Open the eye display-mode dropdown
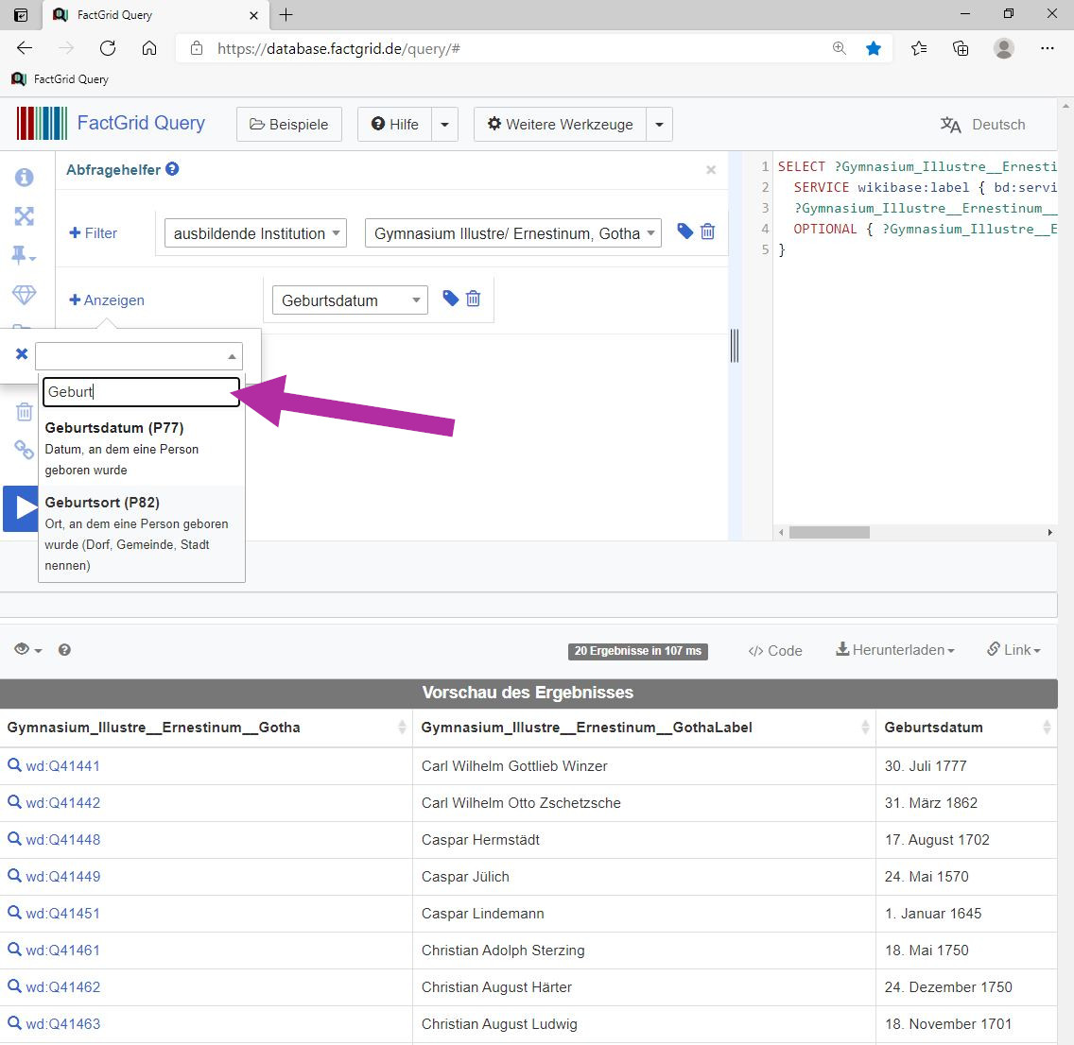 point(28,649)
